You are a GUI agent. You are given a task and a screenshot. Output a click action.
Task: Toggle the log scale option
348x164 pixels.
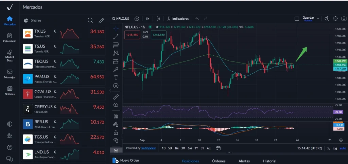click(335, 148)
